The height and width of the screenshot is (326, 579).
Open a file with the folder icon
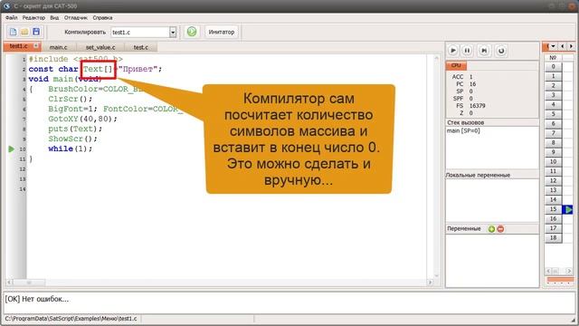pyautogui.click(x=24, y=32)
